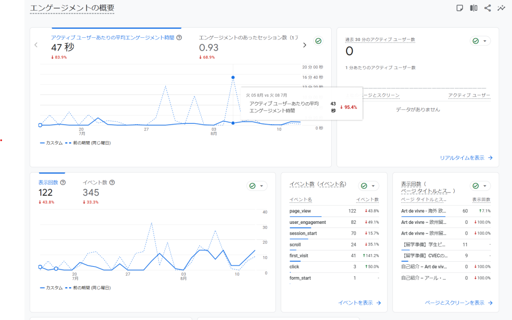Click the 345 イベント数 value
This screenshot has height=320, width=512.
pyautogui.click(x=91, y=193)
